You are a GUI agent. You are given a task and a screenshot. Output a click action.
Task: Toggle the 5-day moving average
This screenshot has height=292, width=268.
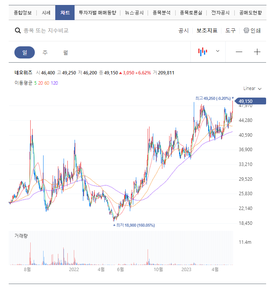click(x=35, y=83)
